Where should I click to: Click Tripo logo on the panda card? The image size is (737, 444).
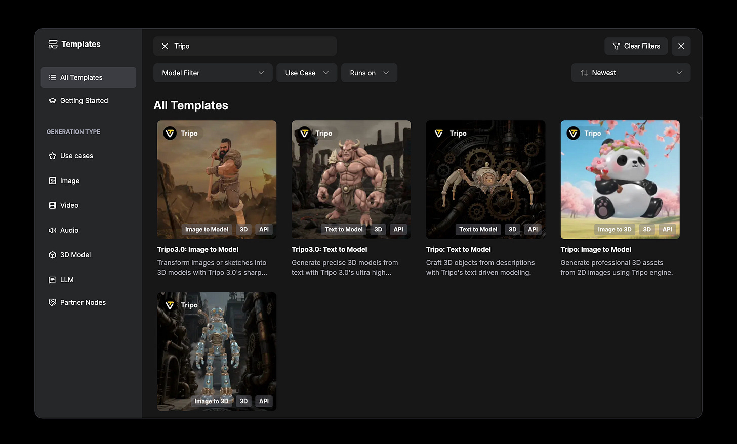573,134
